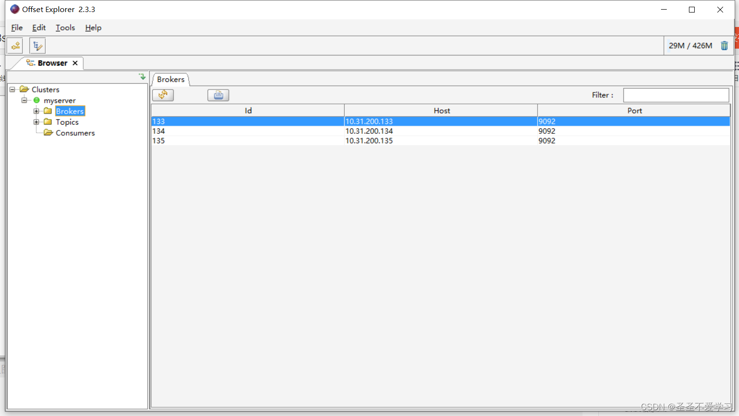Click the Browser tab tree icon
The width and height of the screenshot is (739, 416).
(x=30, y=63)
